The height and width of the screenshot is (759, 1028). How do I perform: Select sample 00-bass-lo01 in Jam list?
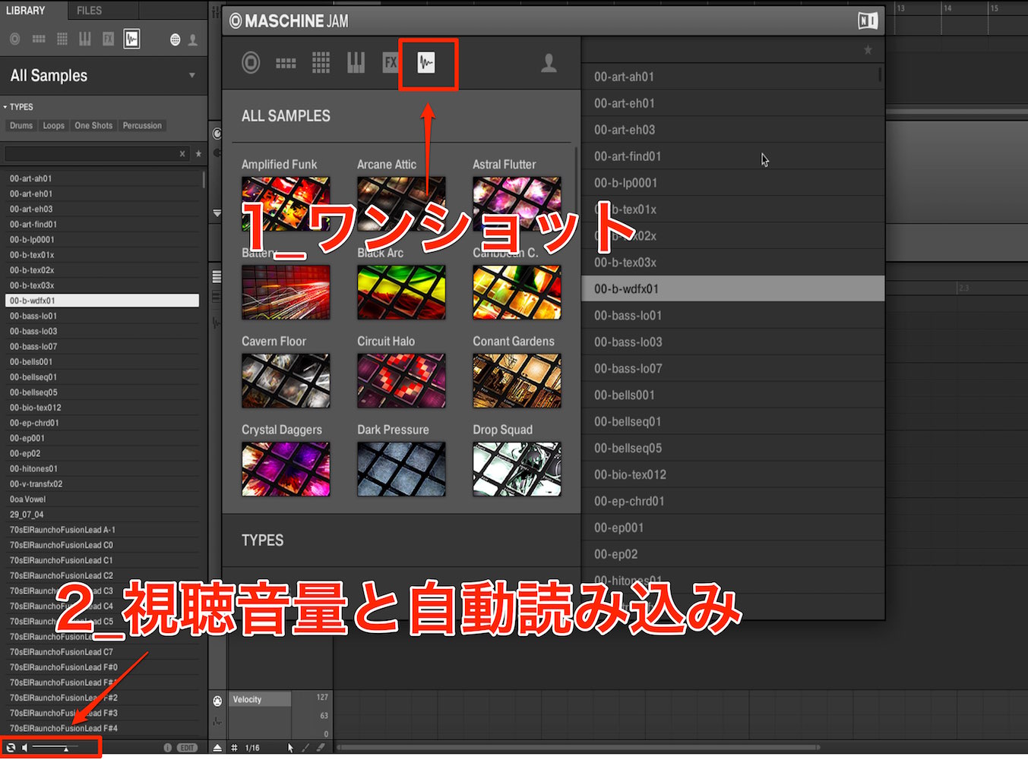click(732, 315)
